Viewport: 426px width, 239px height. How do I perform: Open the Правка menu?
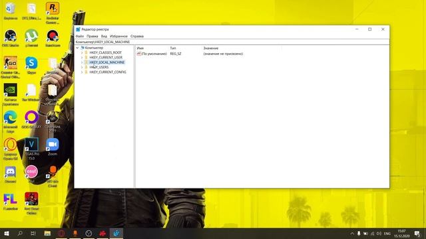[x=93, y=36]
